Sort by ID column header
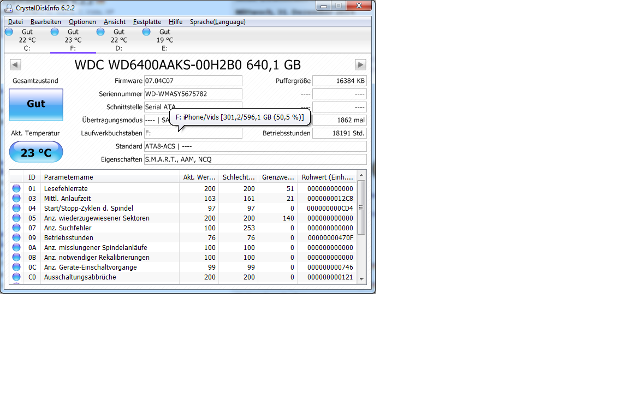 click(32, 177)
